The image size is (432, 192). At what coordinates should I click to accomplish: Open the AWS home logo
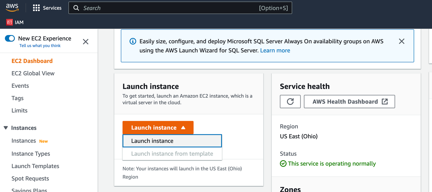click(12, 8)
